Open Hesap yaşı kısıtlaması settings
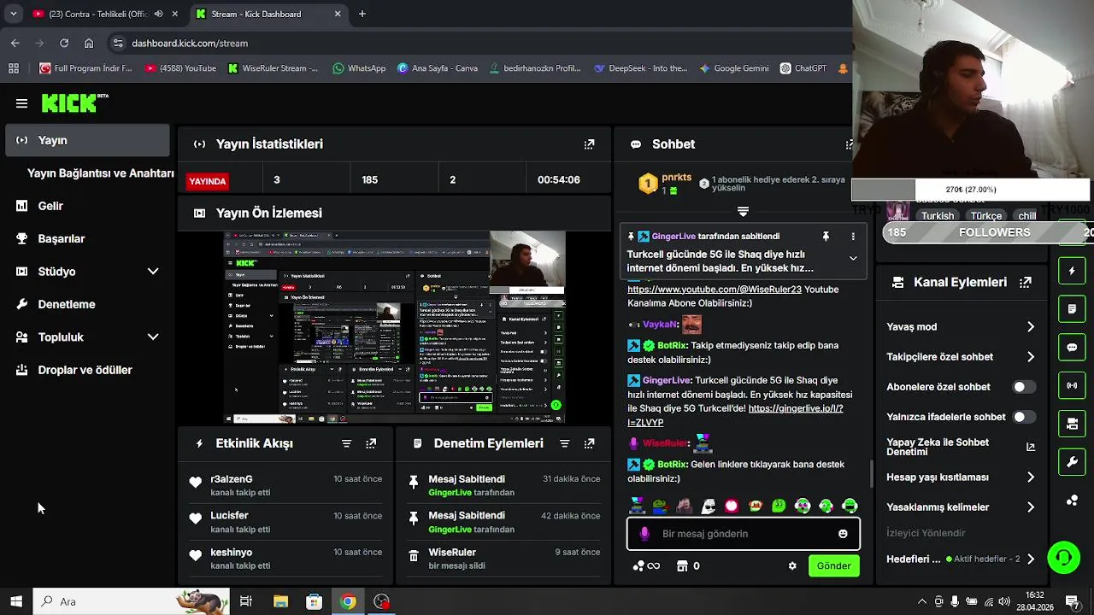Screen dimensions: 1094x615 click(962, 477)
